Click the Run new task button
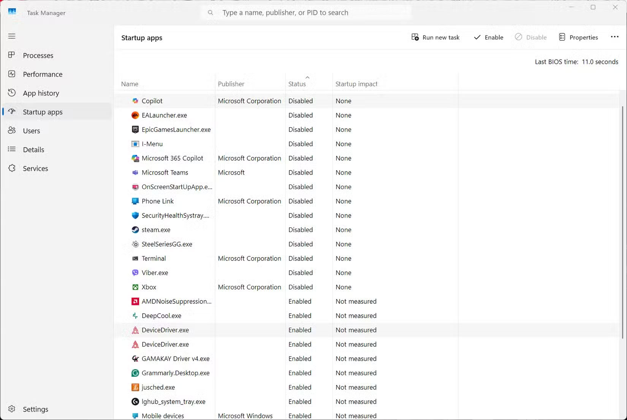This screenshot has width=627, height=420. tap(435, 37)
